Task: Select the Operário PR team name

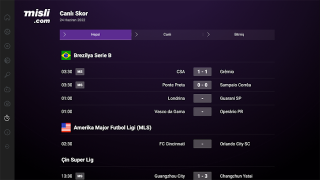Action: pos(231,111)
